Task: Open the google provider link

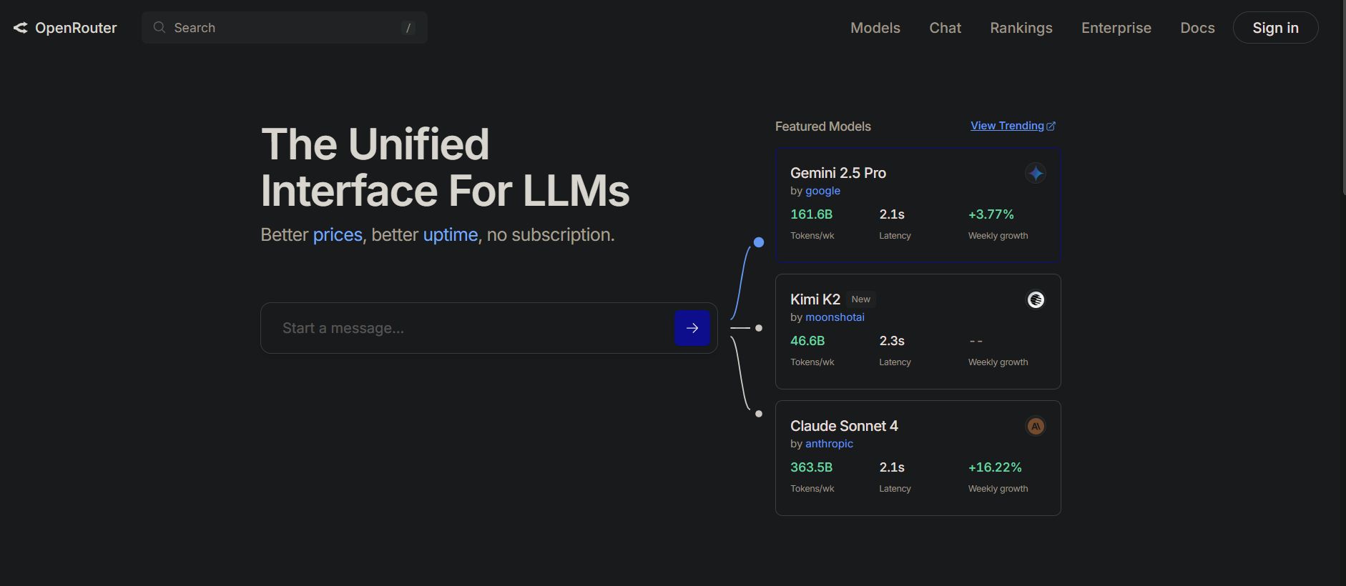Action: pos(822,191)
